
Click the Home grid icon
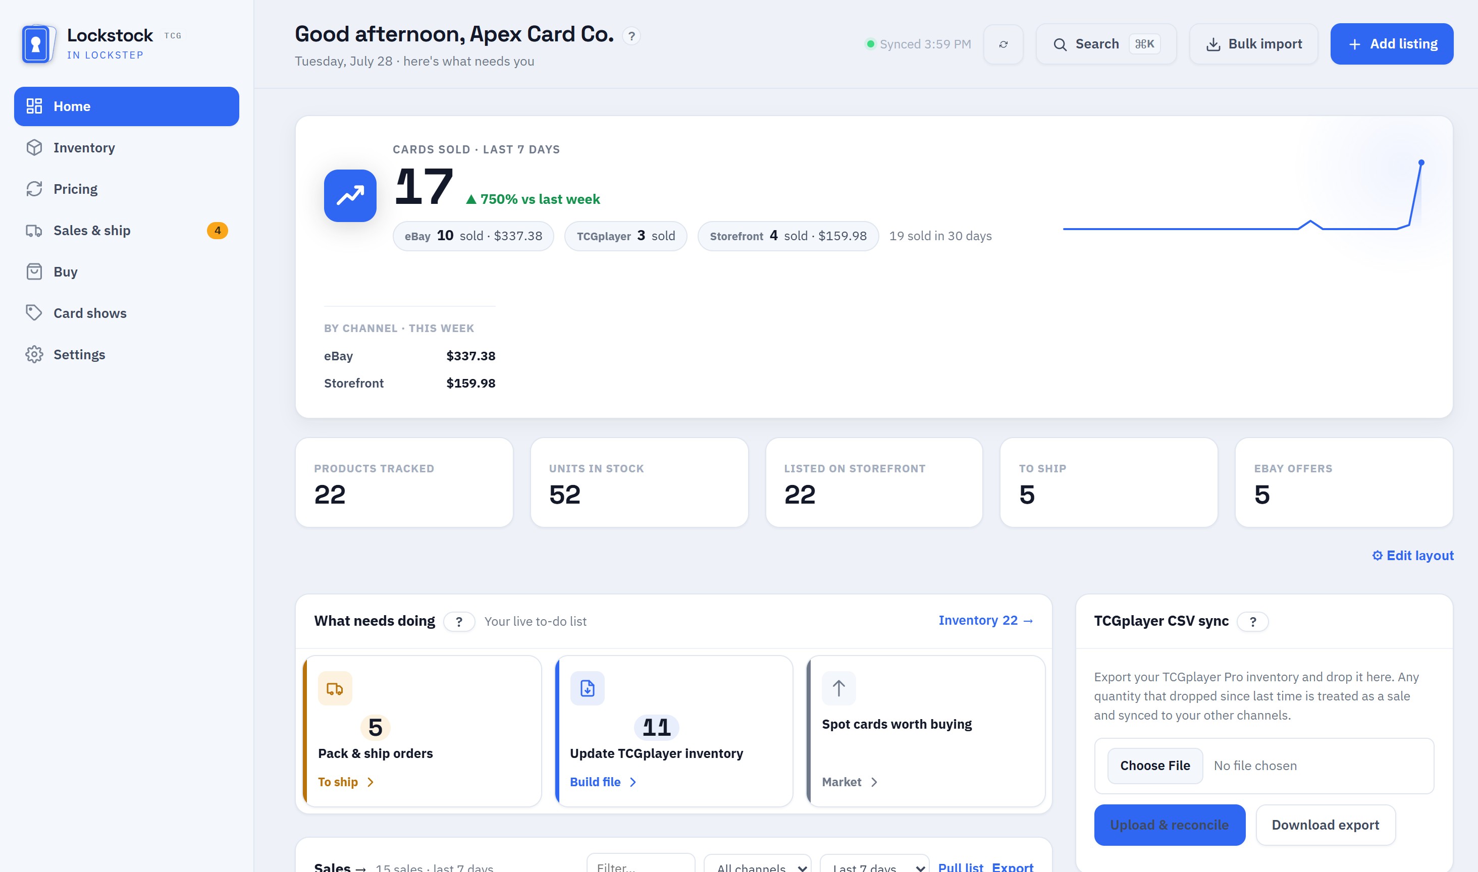34,106
